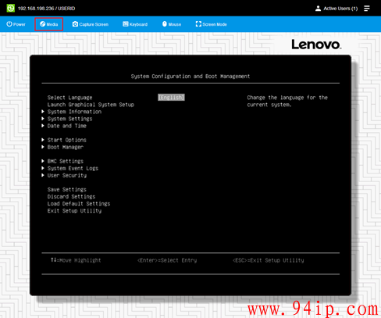Viewport: 381px width, 318px height.
Task: Expand the Boot Manager arrow
Action: point(43,147)
